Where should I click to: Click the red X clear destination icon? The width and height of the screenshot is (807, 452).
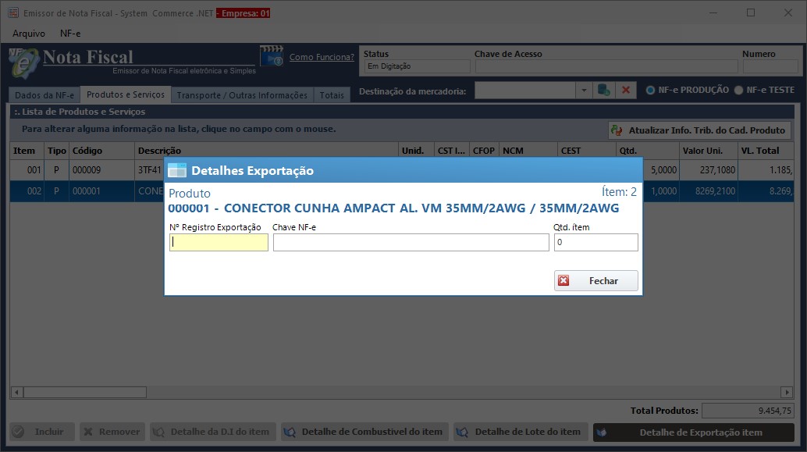click(x=625, y=91)
